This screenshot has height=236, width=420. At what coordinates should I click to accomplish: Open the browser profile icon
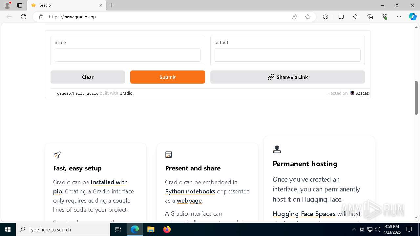point(7,5)
